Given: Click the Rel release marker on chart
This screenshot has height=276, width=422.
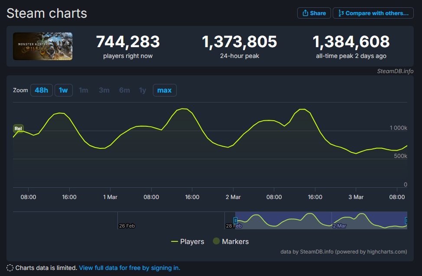Looking at the screenshot, I should 18,128.
